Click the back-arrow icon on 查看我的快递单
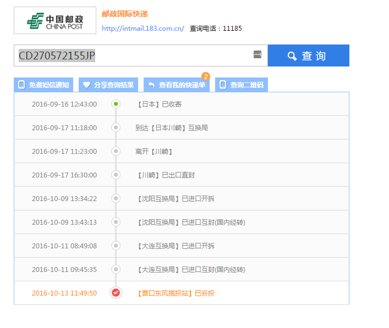This screenshot has width=389, height=328. click(x=151, y=85)
